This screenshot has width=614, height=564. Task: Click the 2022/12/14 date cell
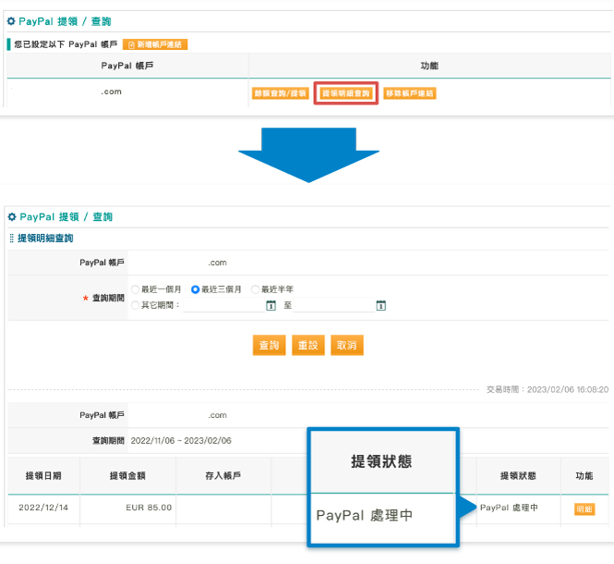(x=43, y=508)
